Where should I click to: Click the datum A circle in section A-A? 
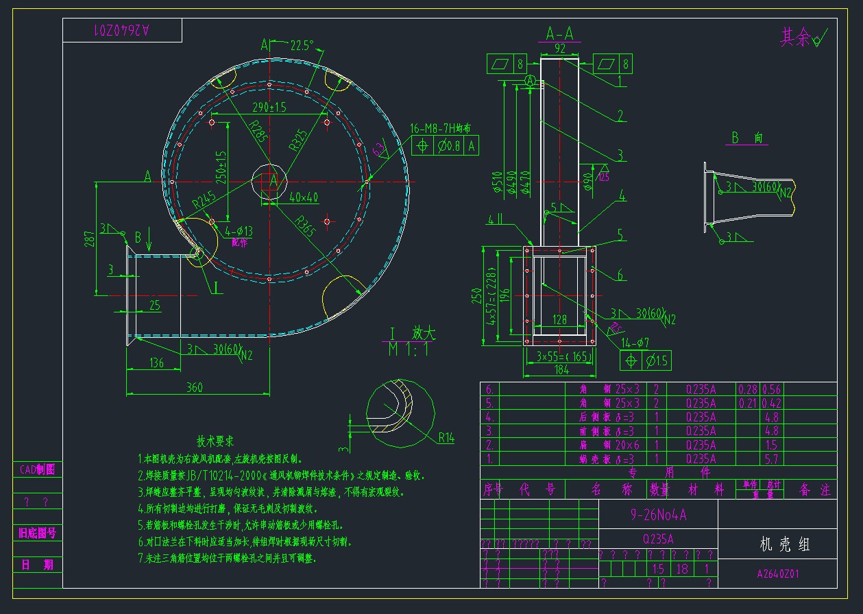pyautogui.click(x=531, y=81)
